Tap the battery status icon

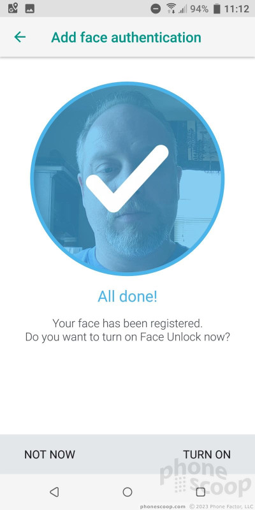[x=216, y=9]
